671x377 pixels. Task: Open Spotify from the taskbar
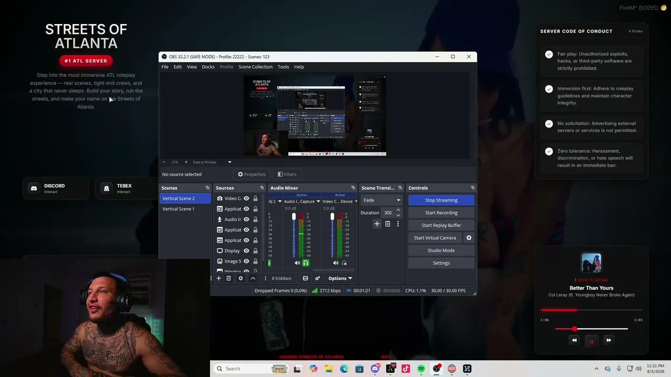pyautogui.click(x=421, y=369)
